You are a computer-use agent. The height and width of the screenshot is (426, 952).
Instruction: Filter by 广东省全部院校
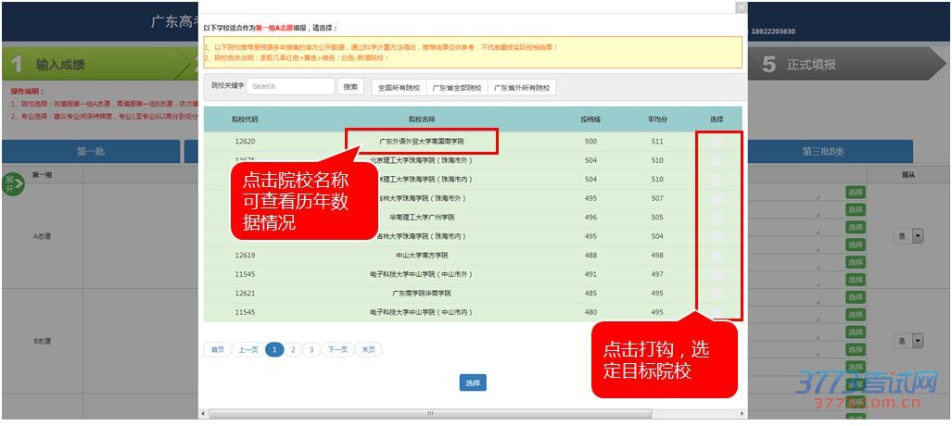pos(456,88)
